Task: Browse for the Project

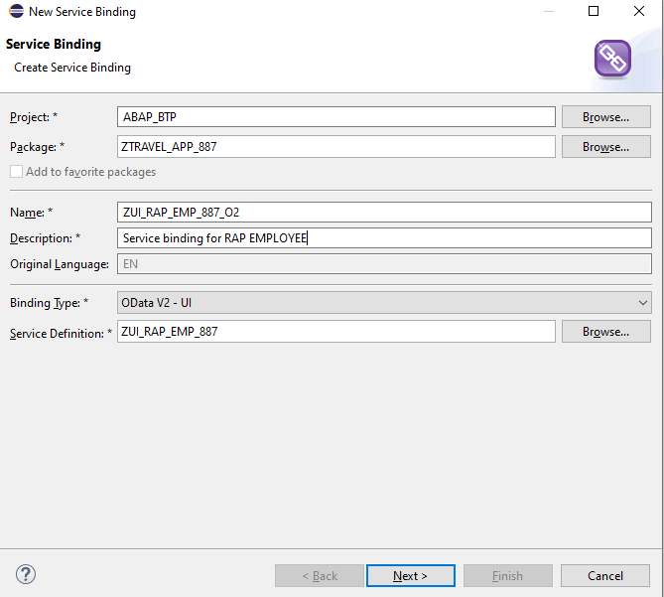Action: click(x=605, y=117)
